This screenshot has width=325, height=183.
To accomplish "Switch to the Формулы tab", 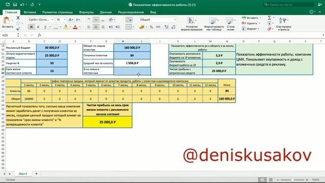I will [x=86, y=12].
